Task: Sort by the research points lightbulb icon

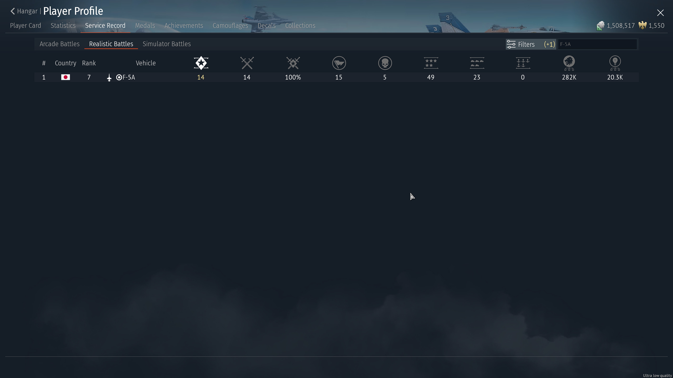Action: click(x=615, y=63)
